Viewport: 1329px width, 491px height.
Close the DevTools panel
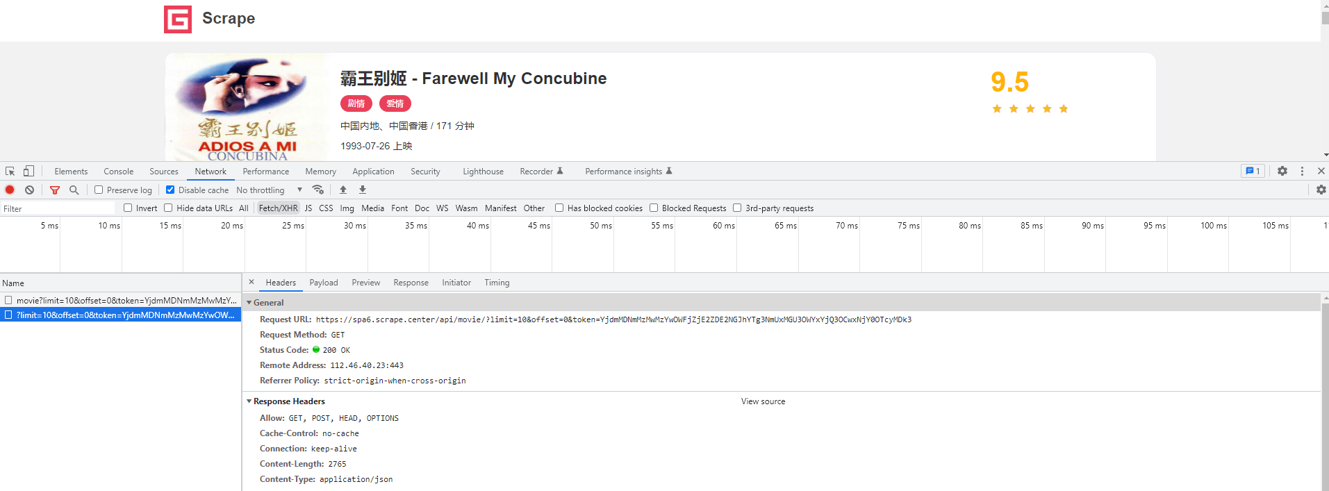(x=1321, y=171)
